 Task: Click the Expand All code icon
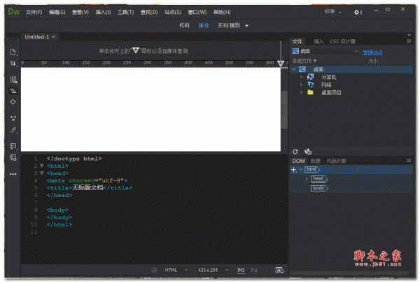13,118
